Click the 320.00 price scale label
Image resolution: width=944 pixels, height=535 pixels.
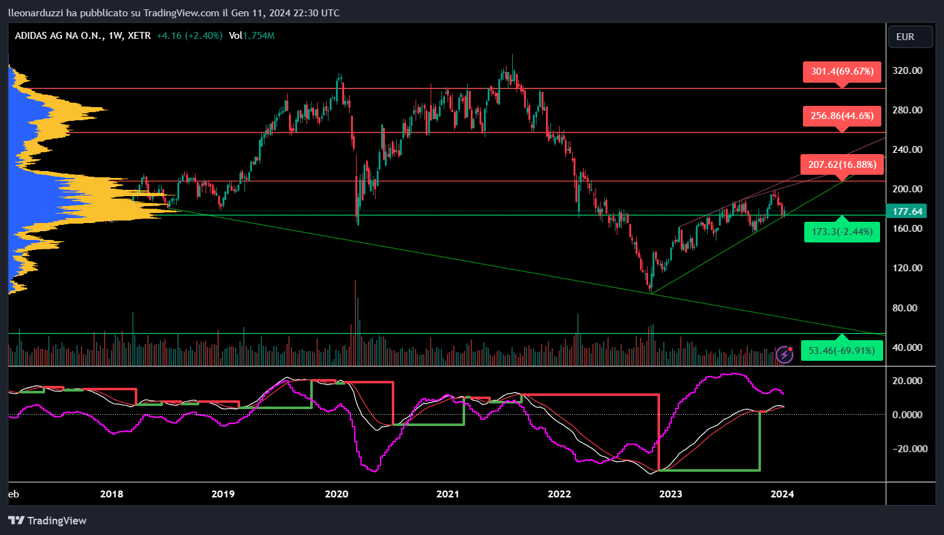908,71
